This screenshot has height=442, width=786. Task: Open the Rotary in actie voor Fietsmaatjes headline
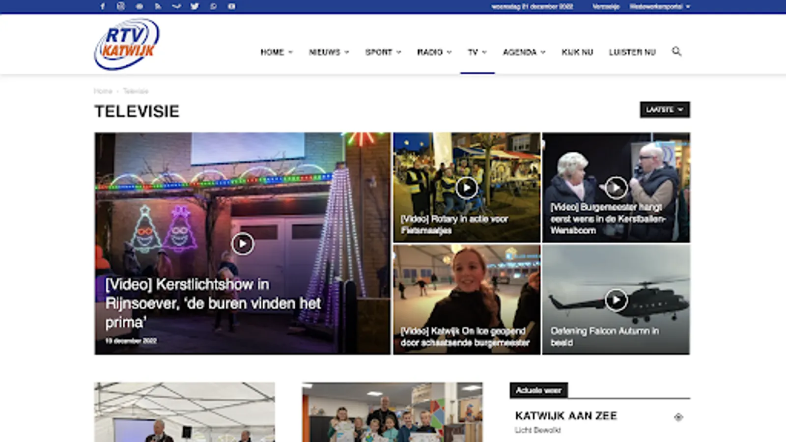tap(454, 224)
